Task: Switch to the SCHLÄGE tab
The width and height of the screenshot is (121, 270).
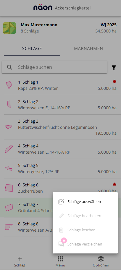Action: [x=32, y=48]
